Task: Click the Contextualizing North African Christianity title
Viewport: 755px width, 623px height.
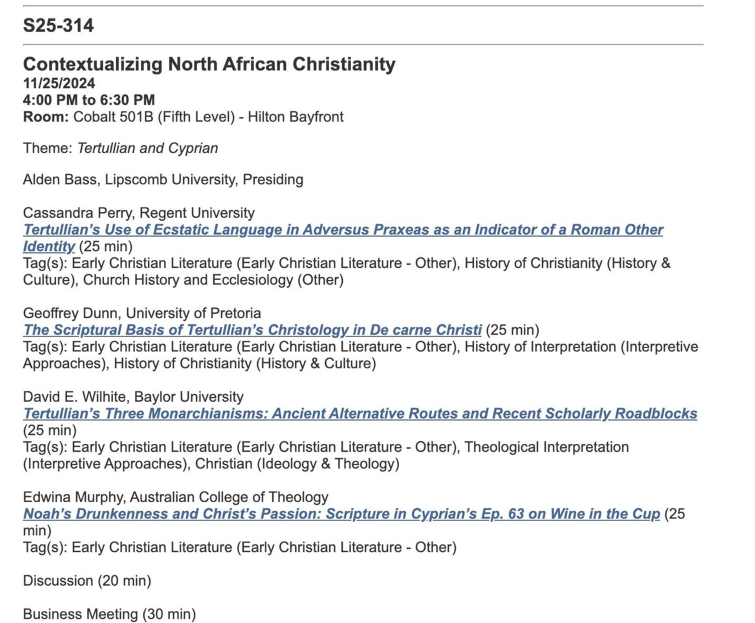Action: click(209, 64)
